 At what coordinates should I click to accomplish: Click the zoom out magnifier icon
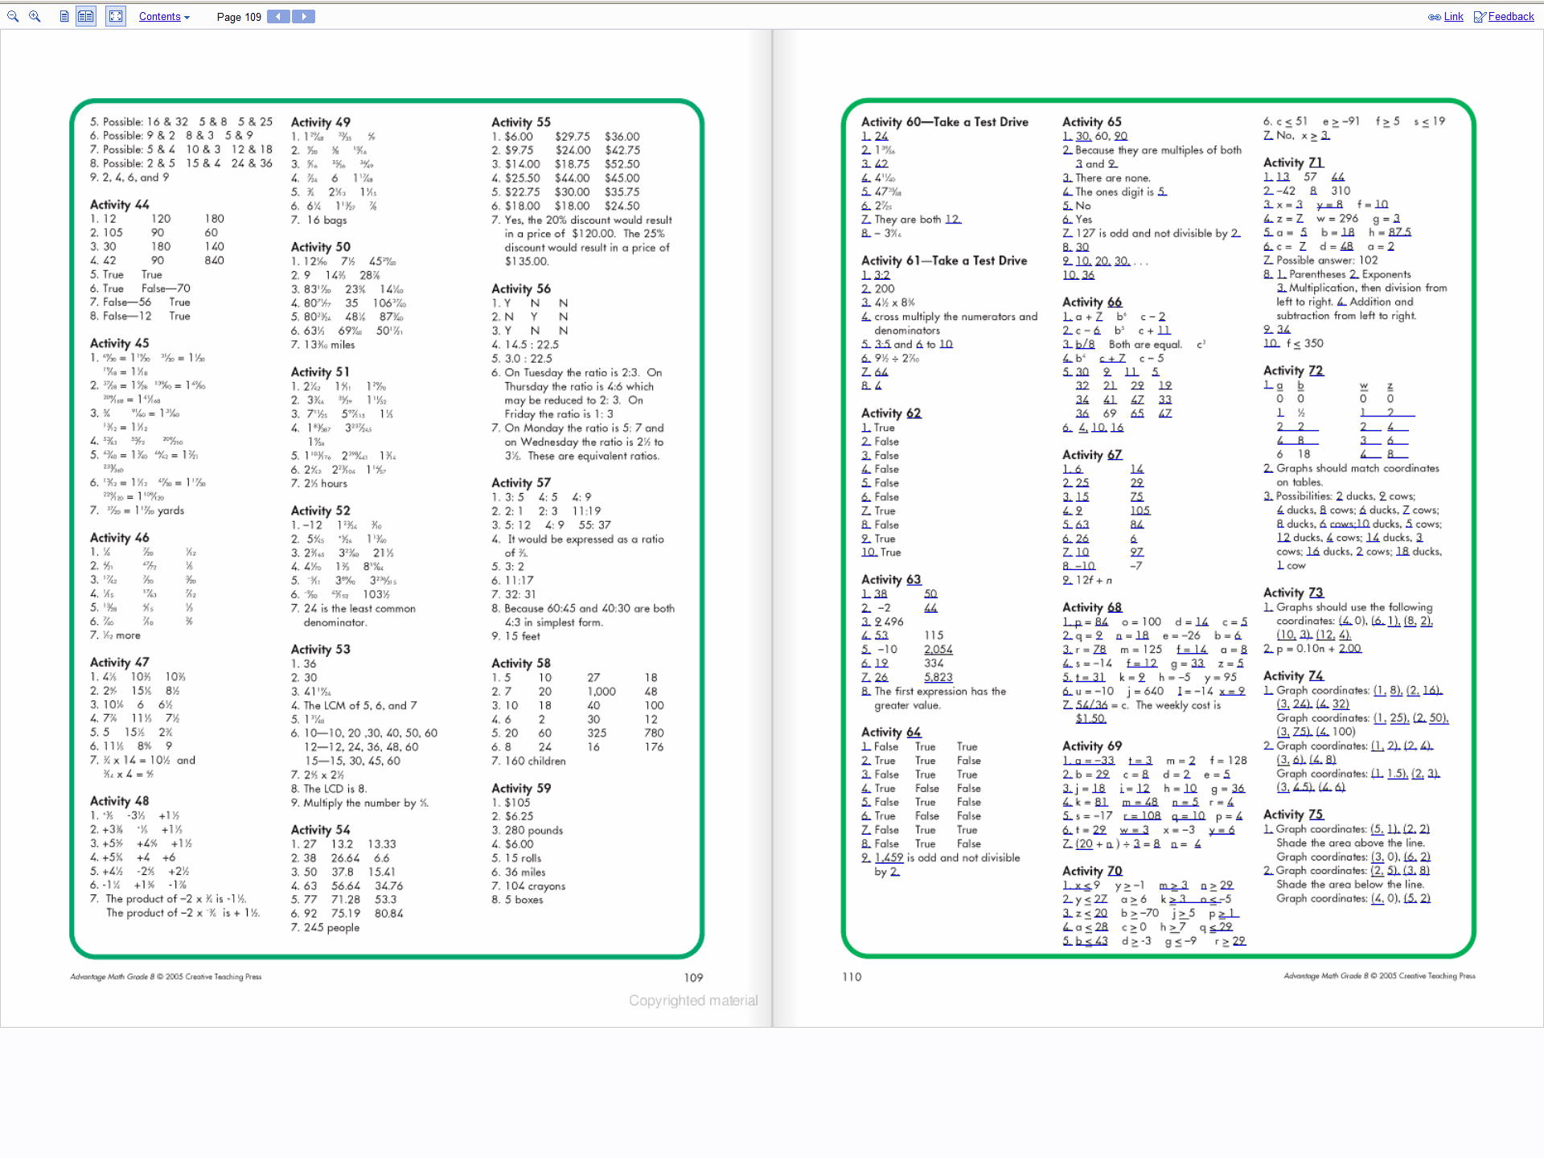(13, 16)
